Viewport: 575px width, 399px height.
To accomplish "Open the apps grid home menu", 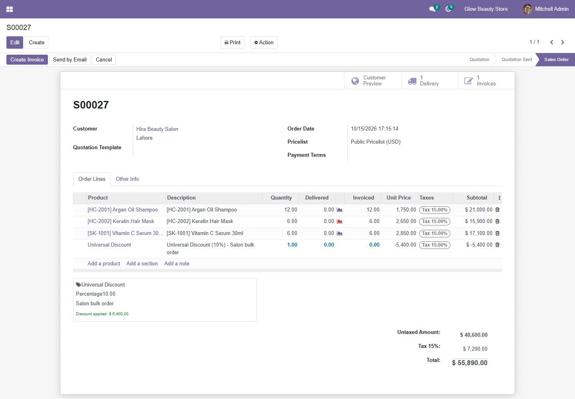I will 10,9.
